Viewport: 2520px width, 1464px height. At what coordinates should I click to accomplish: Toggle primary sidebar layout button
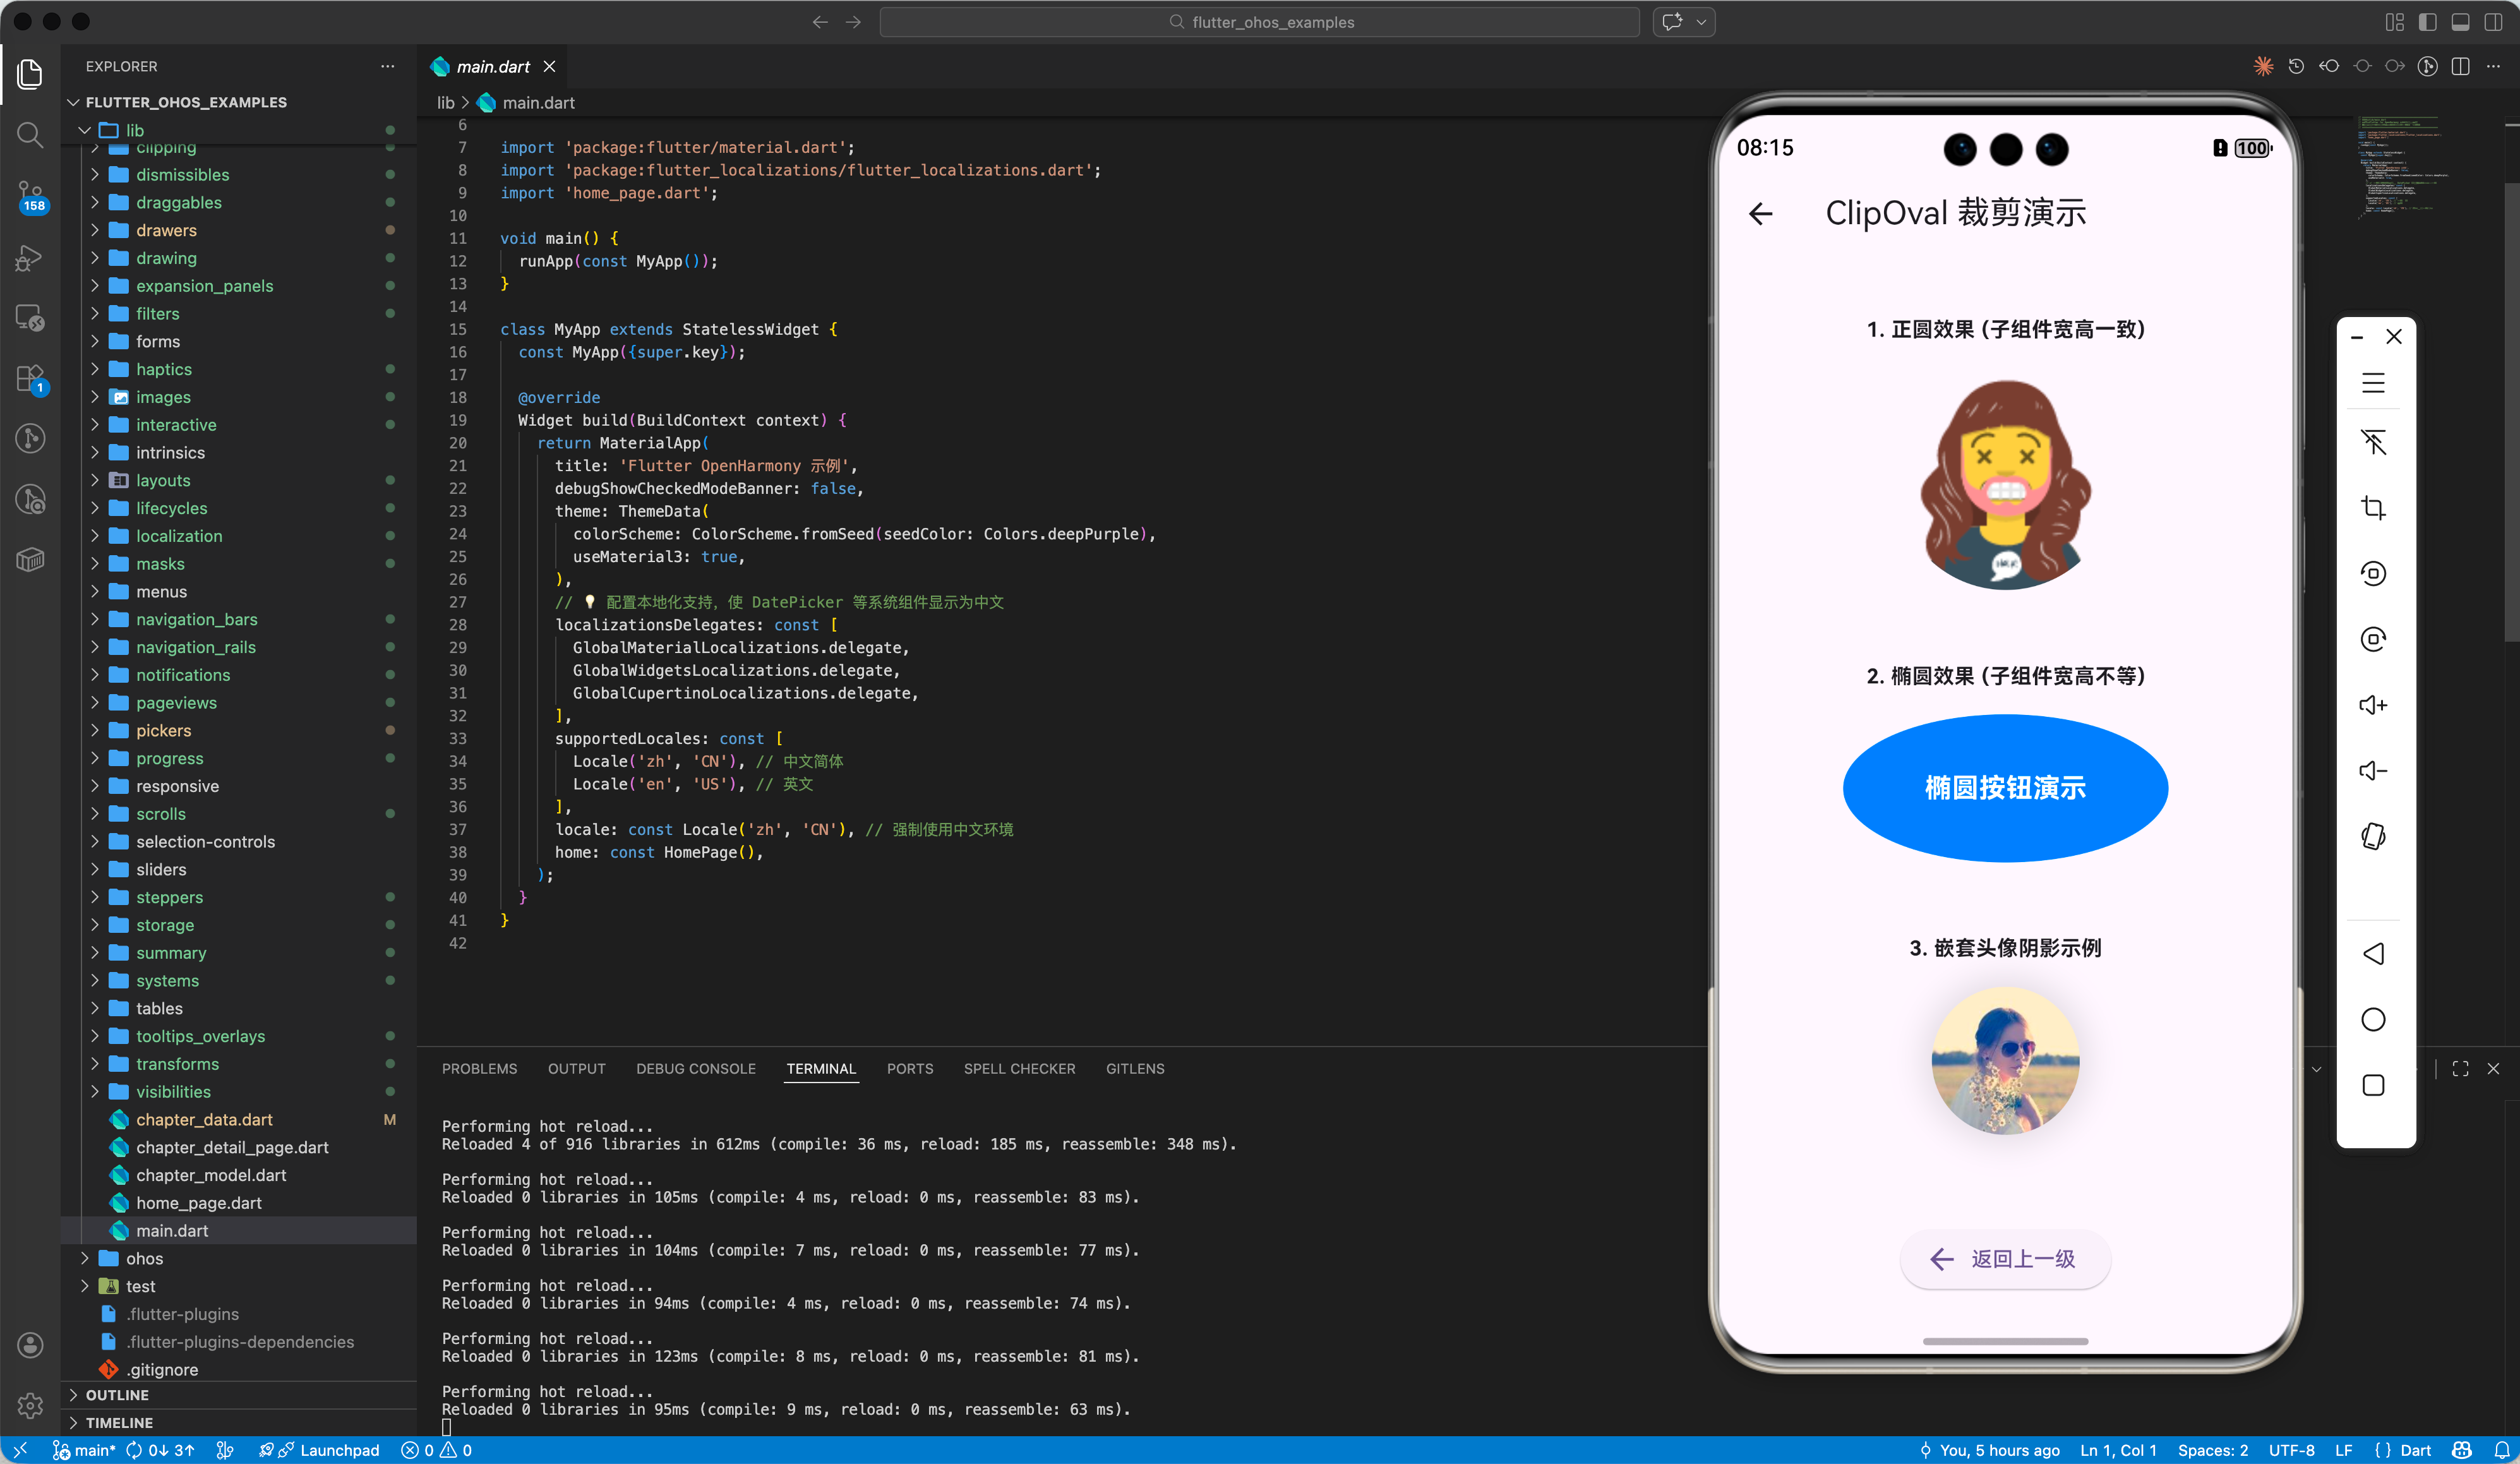[x=2428, y=22]
